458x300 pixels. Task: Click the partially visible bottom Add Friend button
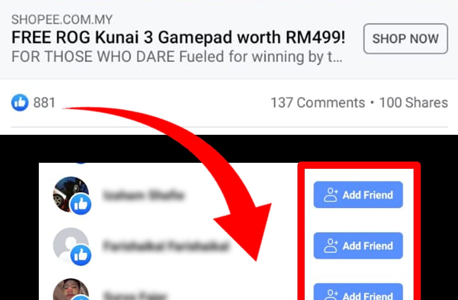coord(358,292)
